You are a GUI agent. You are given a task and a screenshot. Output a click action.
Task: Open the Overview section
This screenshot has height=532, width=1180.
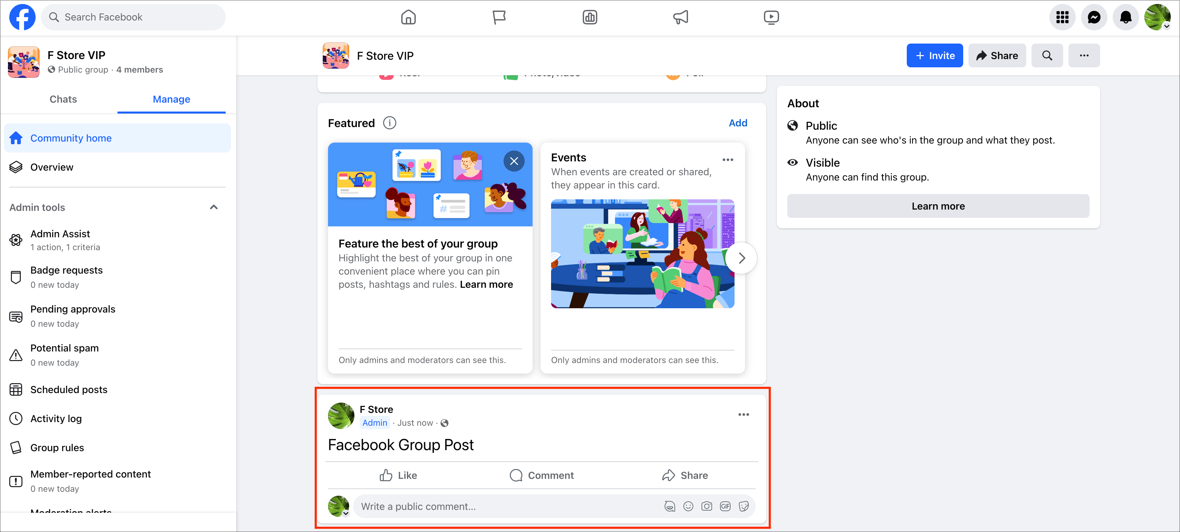(x=117, y=167)
